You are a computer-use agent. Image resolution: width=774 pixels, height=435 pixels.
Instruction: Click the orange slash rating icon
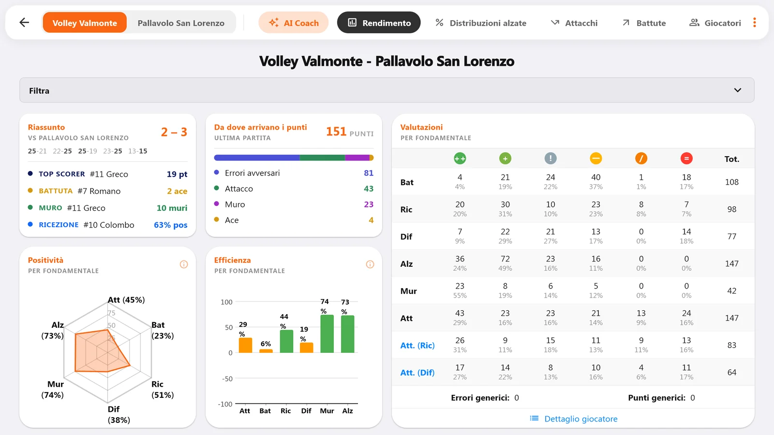[641, 159]
